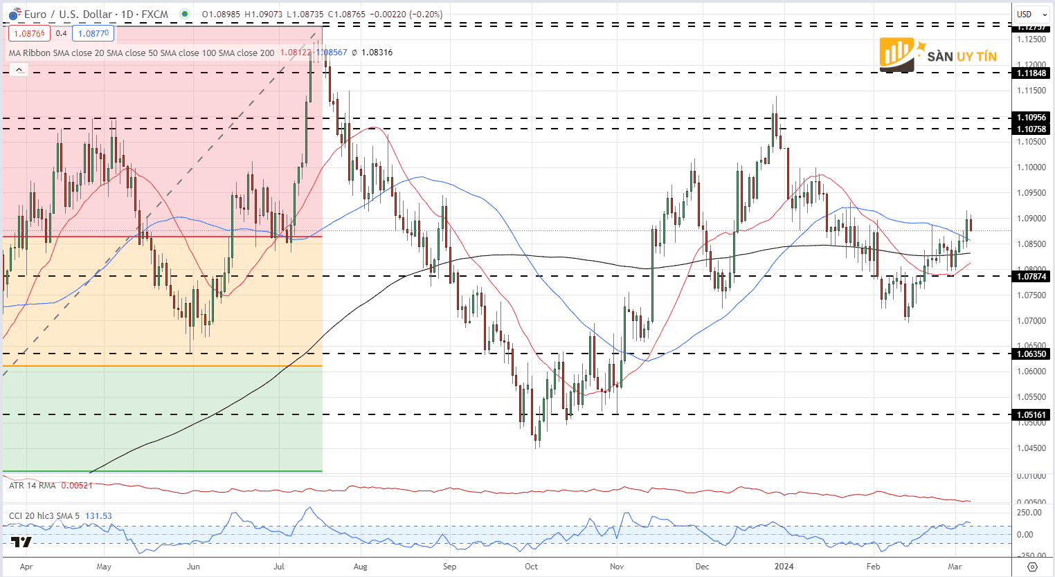Click the red sell price 1.08766 button
The width and height of the screenshot is (1055, 577).
pyautogui.click(x=29, y=33)
